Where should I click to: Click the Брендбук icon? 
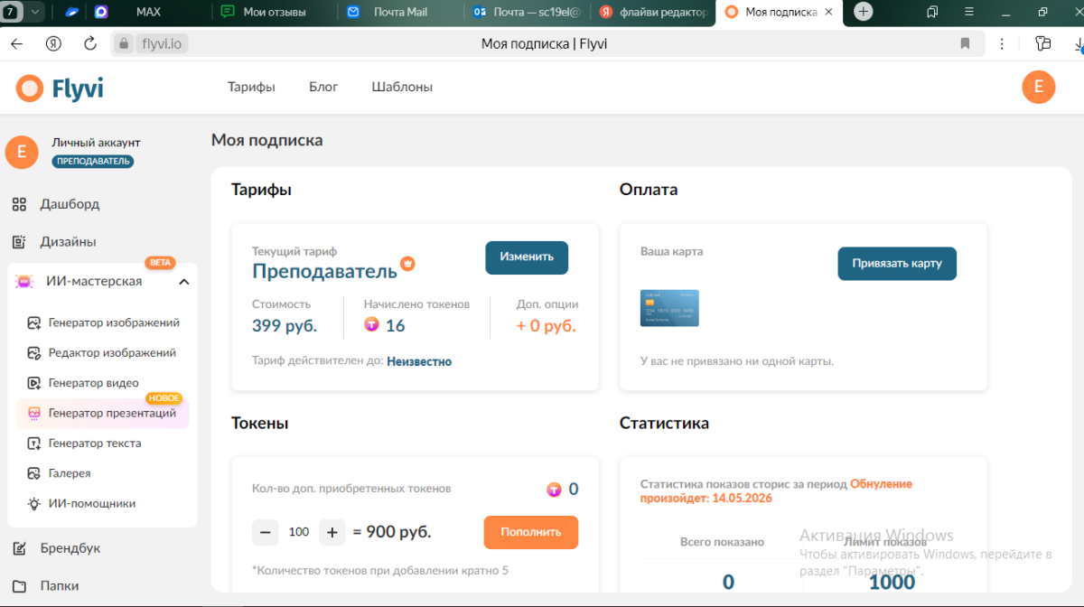coord(19,548)
